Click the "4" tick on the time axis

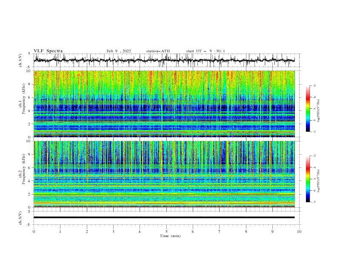click(140, 232)
